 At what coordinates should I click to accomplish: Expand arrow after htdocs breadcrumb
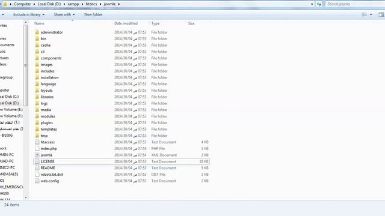tap(100, 4)
